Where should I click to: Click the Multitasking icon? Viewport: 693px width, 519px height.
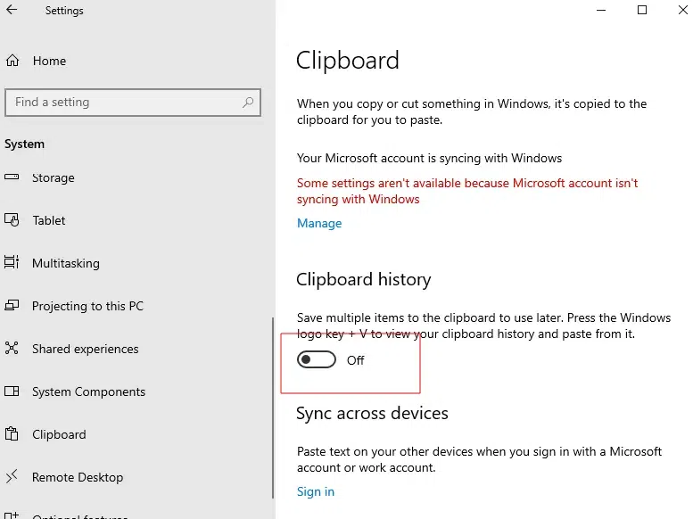click(12, 263)
